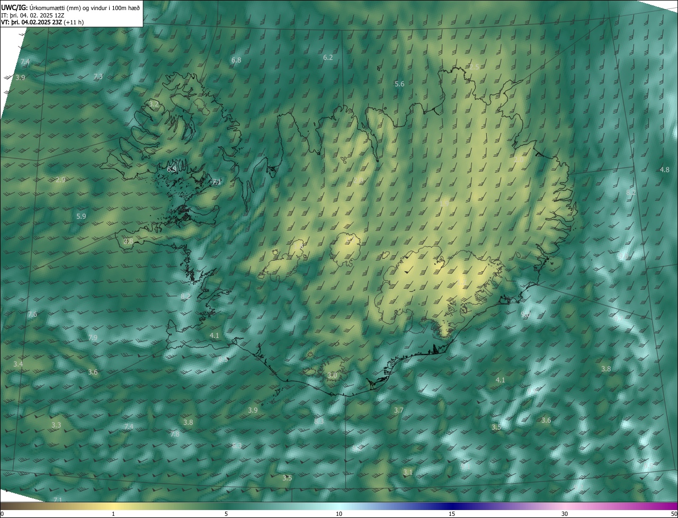Click the 5.9 value label on the map
The width and height of the screenshot is (678, 518).
click(x=81, y=217)
